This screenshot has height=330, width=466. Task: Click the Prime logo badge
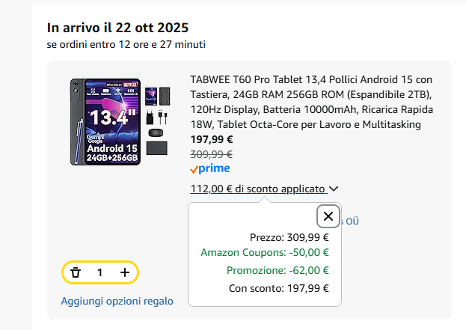pos(210,169)
